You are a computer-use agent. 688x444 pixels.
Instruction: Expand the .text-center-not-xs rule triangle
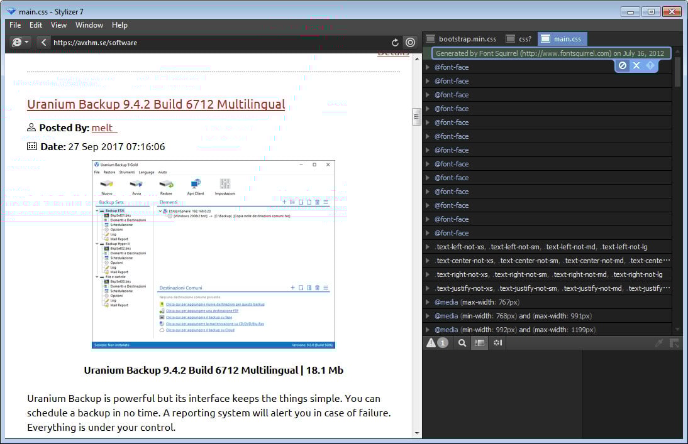[x=428, y=261]
